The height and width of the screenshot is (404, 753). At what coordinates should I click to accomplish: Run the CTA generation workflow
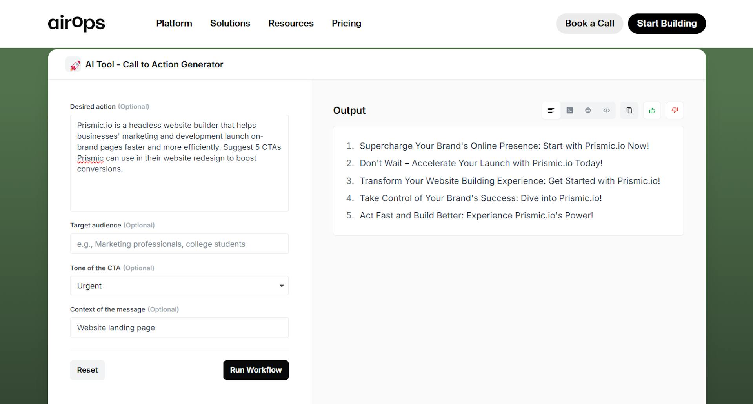tap(256, 370)
